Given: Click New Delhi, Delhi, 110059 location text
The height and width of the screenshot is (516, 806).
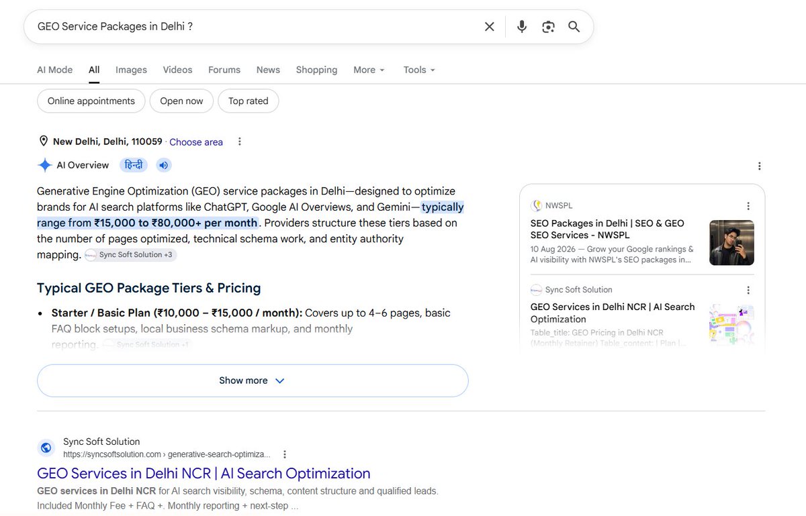Looking at the screenshot, I should (x=107, y=142).
